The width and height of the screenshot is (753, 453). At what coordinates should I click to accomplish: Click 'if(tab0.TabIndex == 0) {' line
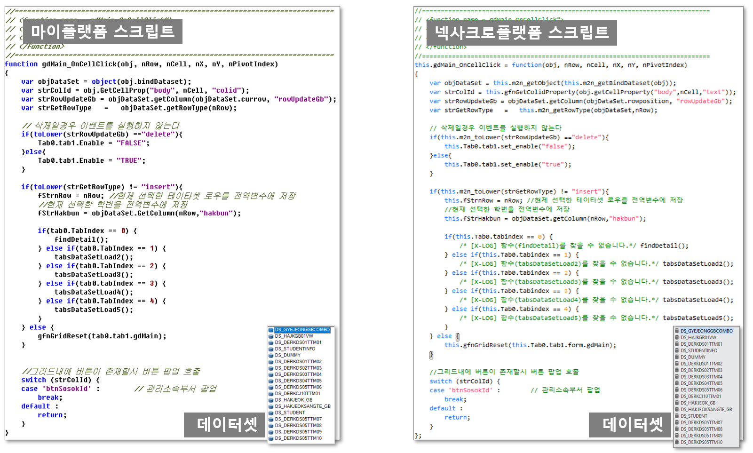pyautogui.click(x=87, y=230)
